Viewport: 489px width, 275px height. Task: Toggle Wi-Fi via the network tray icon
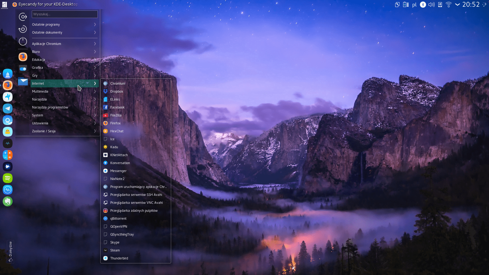point(448,5)
